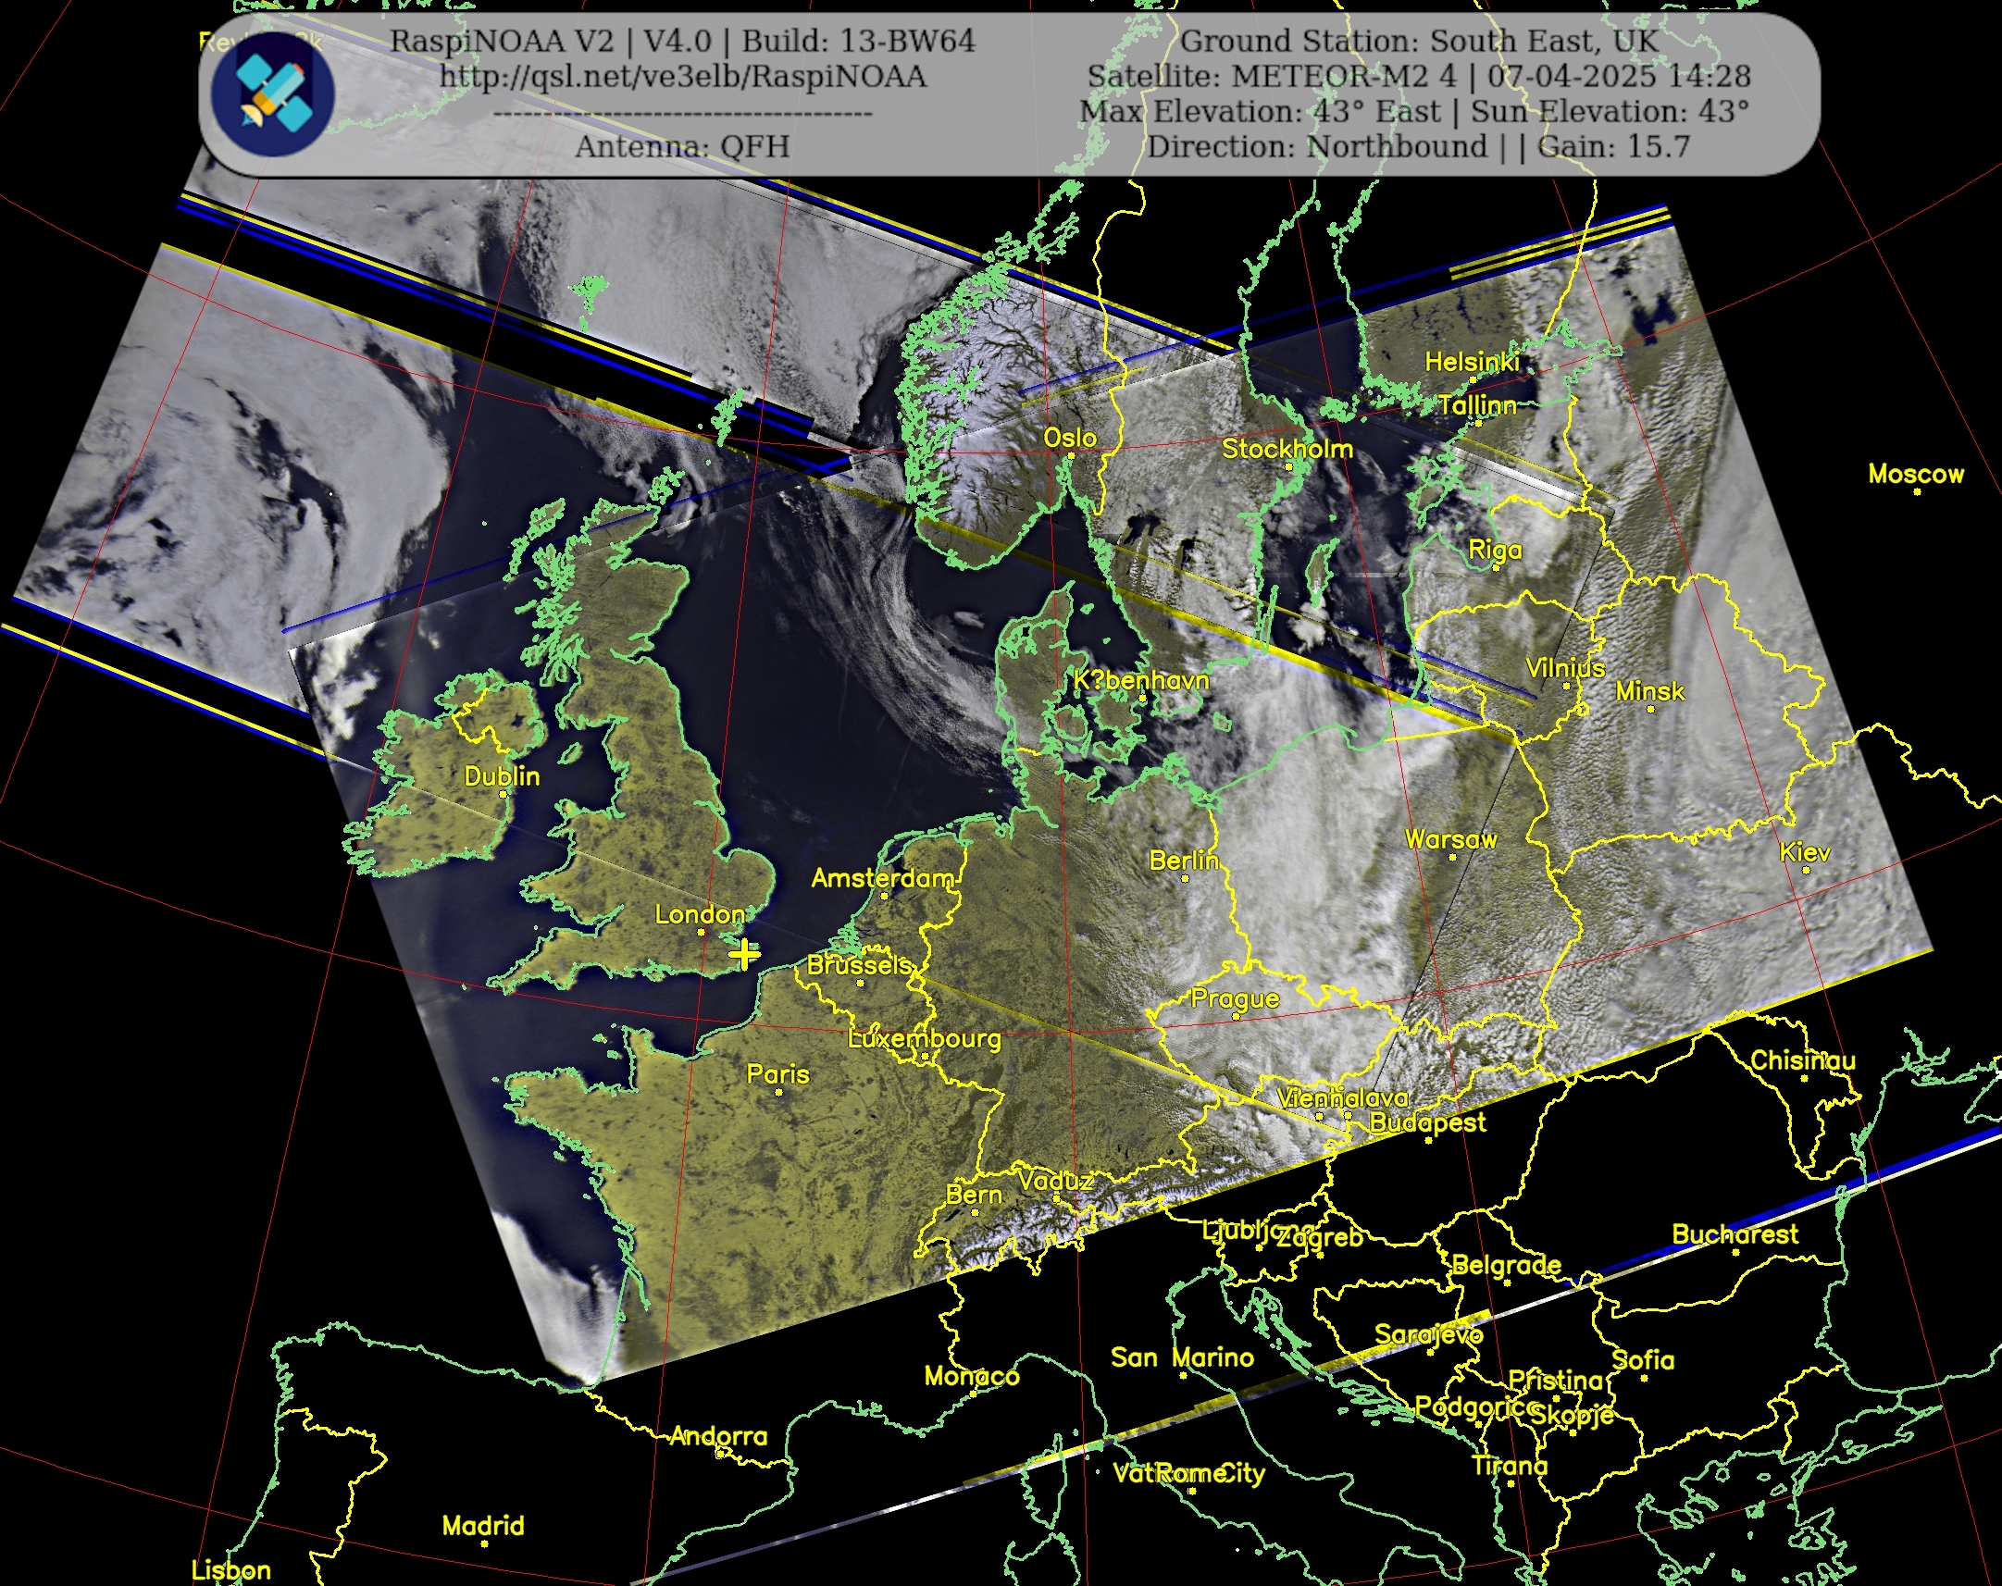Click the Dublin city label
Screen dimensions: 2002x1586
point(502,776)
